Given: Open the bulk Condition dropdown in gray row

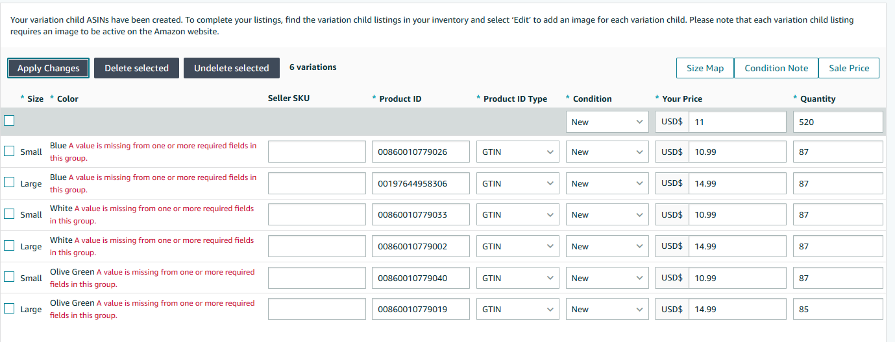Looking at the screenshot, I should (607, 122).
